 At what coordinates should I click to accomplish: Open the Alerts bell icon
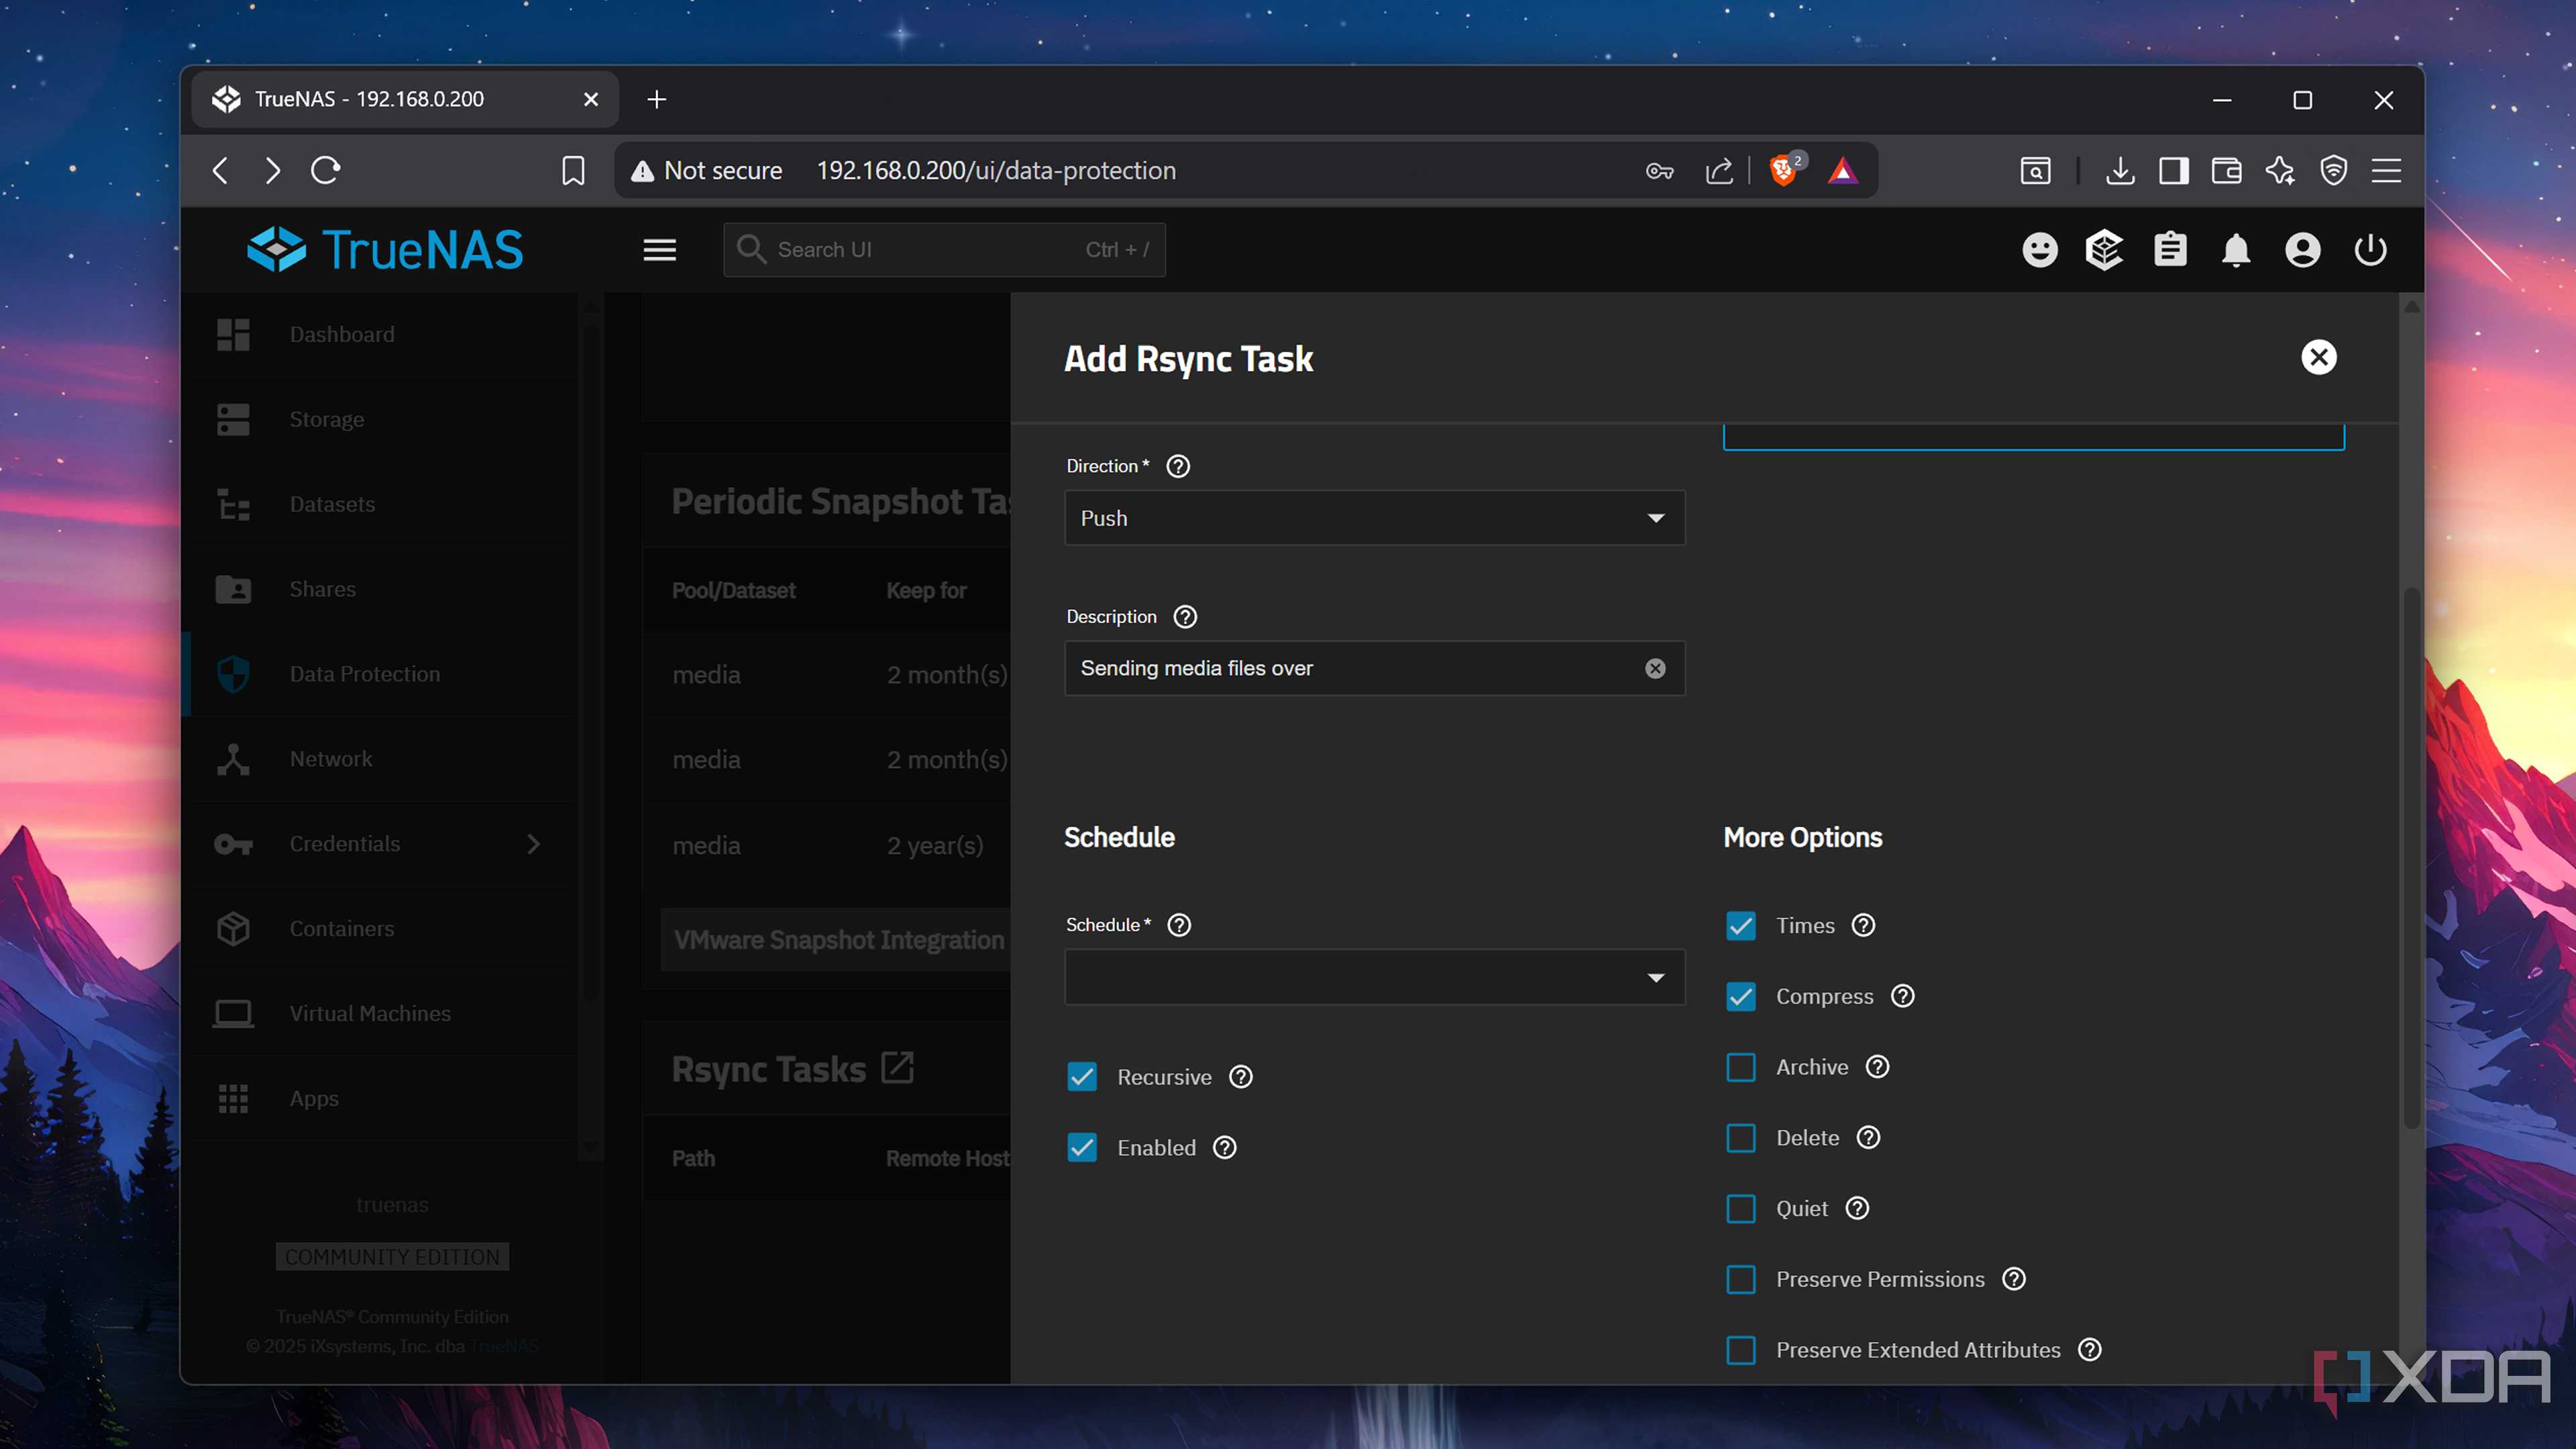coord(2236,250)
